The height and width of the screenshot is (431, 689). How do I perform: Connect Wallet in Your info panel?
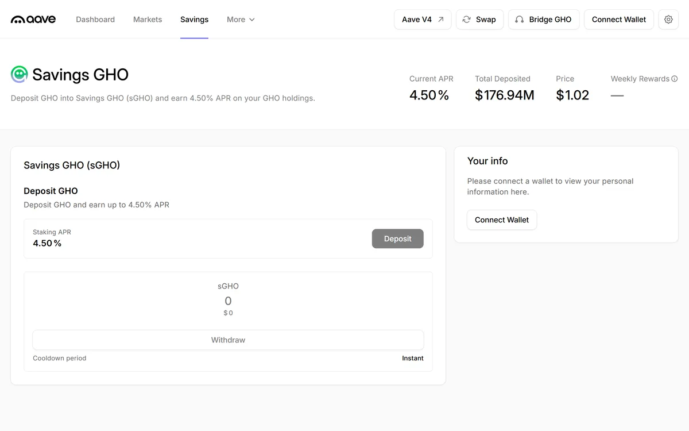coord(502,220)
